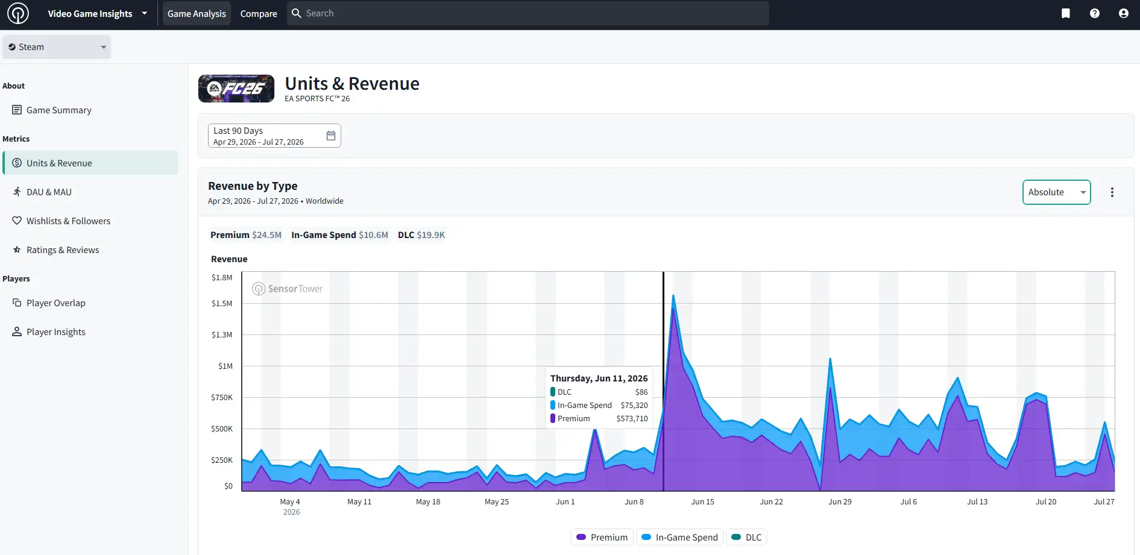Click the In-Game Spend $75,320 tooltip value
Image resolution: width=1140 pixels, height=555 pixels.
tap(634, 405)
